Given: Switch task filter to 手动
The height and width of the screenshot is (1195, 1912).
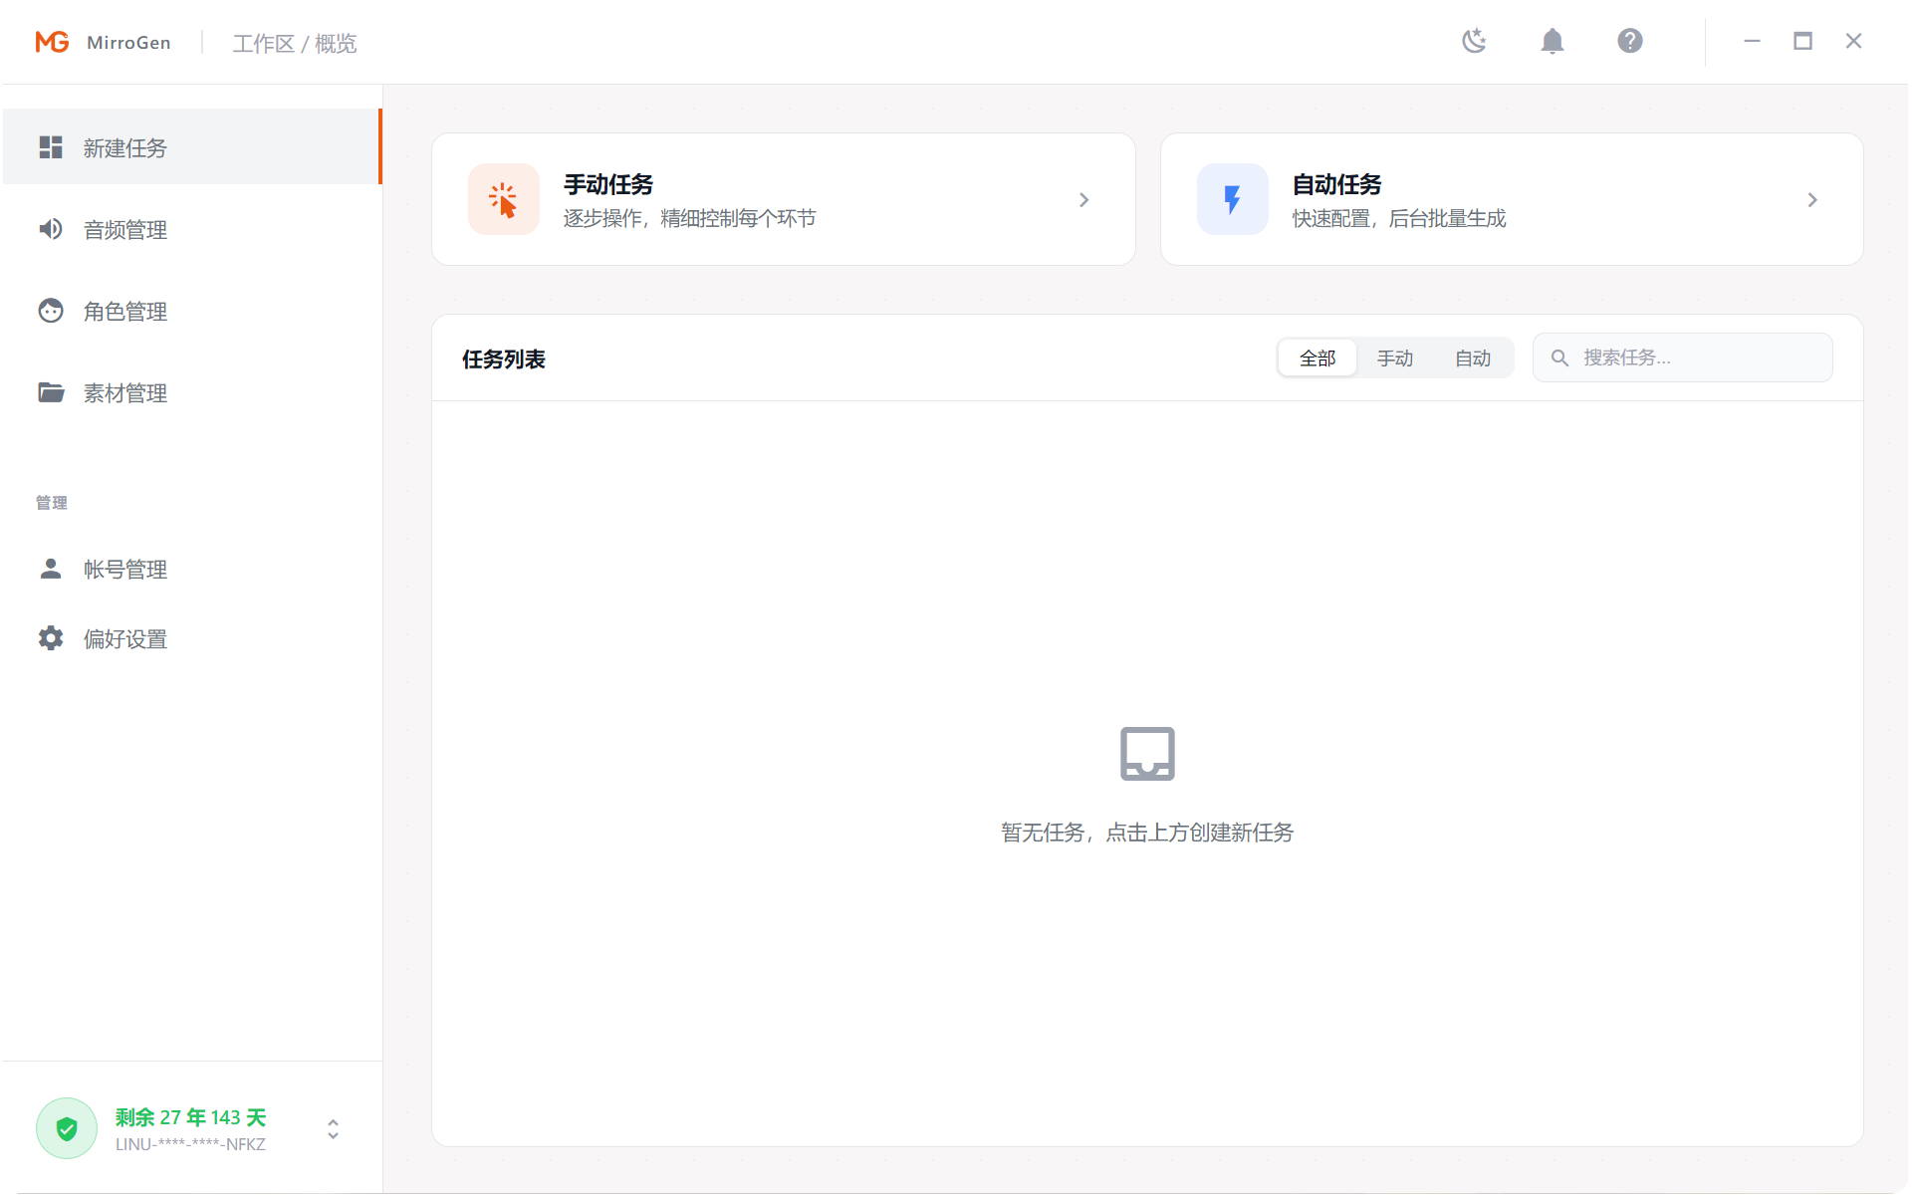Looking at the screenshot, I should 1395,358.
